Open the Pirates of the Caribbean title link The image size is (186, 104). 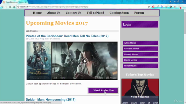(x=67, y=36)
